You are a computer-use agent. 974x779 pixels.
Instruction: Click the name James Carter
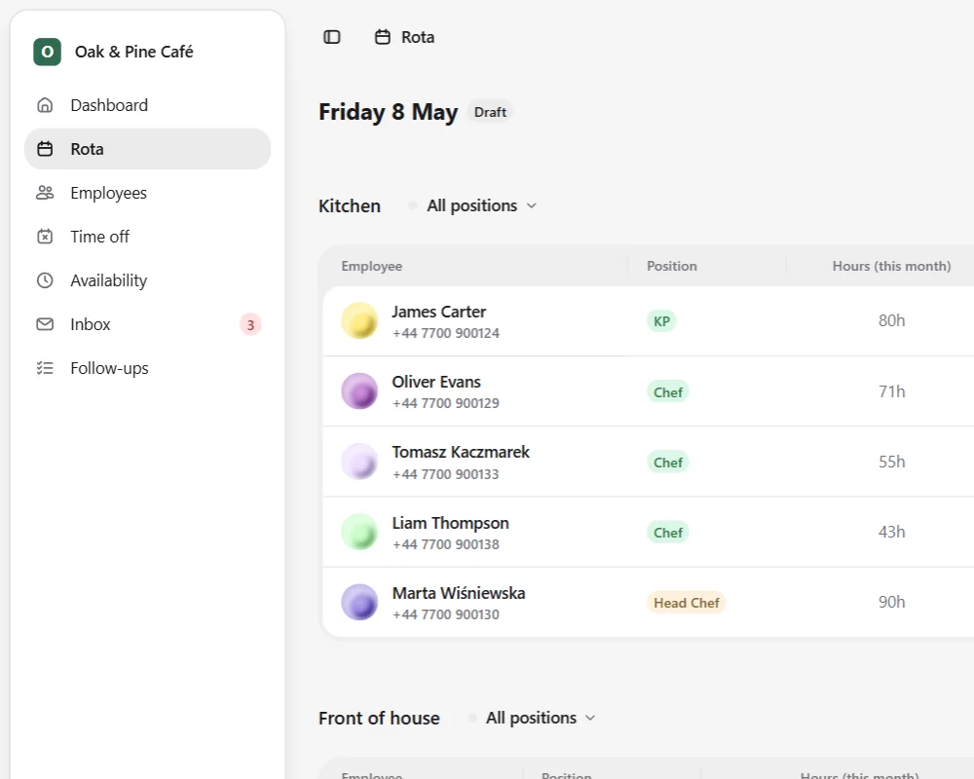438,312
